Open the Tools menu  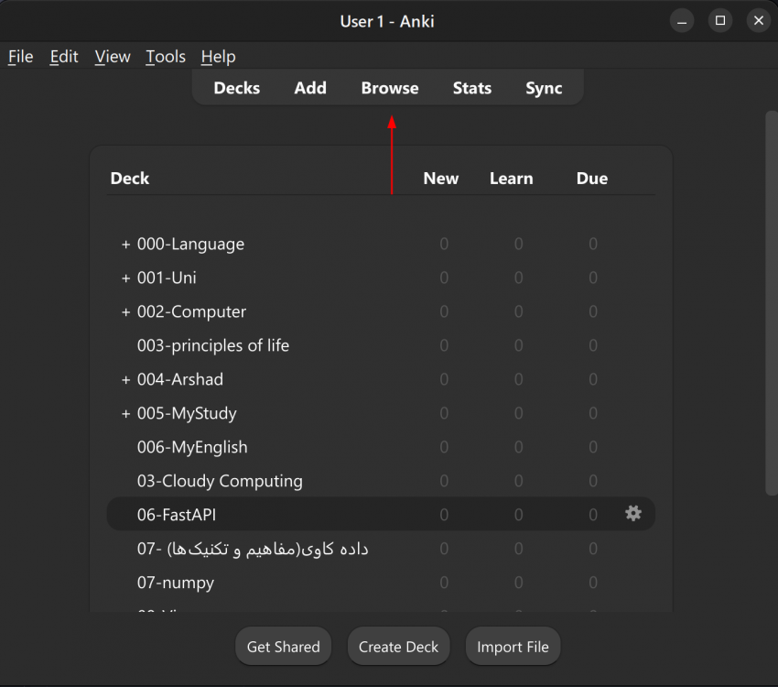[x=166, y=57]
